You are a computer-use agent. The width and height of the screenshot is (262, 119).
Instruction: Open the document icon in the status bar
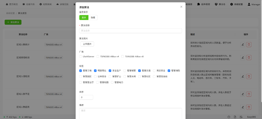tap(235, 117)
